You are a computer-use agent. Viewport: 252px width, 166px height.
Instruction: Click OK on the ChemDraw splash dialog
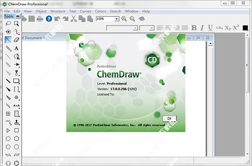(x=170, y=119)
